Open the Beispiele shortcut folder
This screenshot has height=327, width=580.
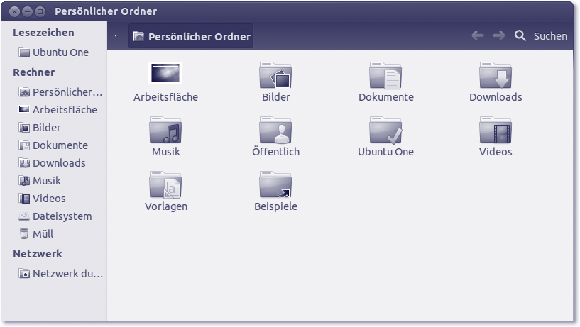tap(275, 185)
